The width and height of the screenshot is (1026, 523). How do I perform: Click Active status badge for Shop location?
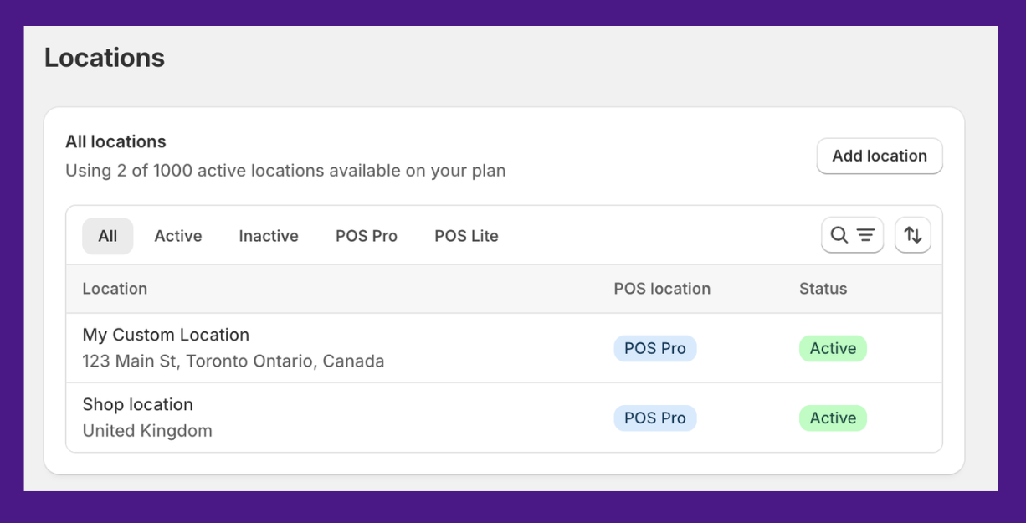coord(833,418)
